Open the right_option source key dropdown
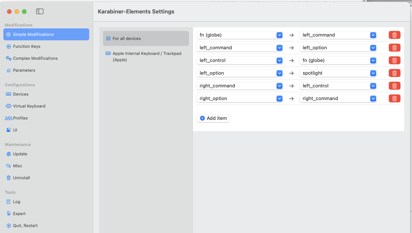This screenshot has height=233, width=412. pyautogui.click(x=240, y=99)
